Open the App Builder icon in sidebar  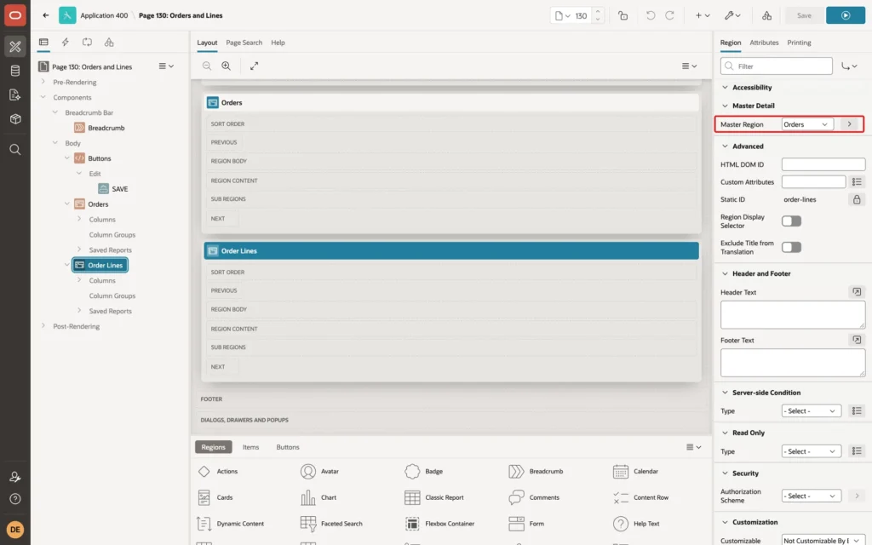coord(15,47)
